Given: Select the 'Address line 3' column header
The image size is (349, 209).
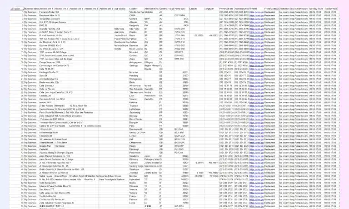Looking at the screenshot, I should pyautogui.click(x=76, y=9).
